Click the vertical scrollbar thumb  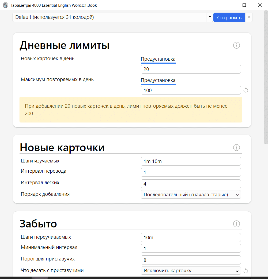tap(266, 75)
